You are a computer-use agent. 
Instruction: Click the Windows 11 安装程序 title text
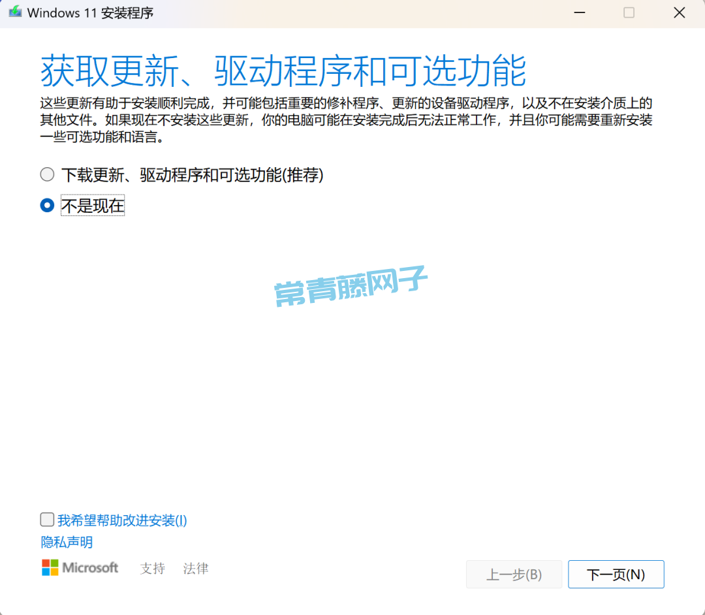(91, 13)
